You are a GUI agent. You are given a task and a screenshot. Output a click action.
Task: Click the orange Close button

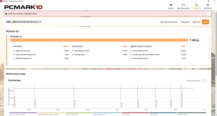tap(205, 22)
